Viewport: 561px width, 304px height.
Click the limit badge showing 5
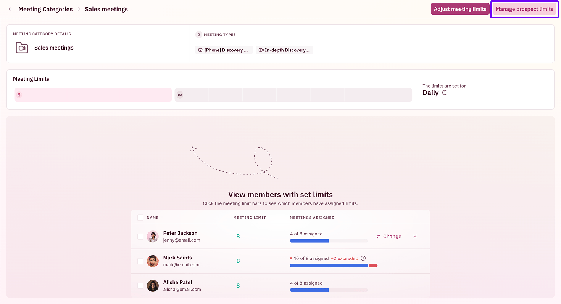pyautogui.click(x=19, y=95)
